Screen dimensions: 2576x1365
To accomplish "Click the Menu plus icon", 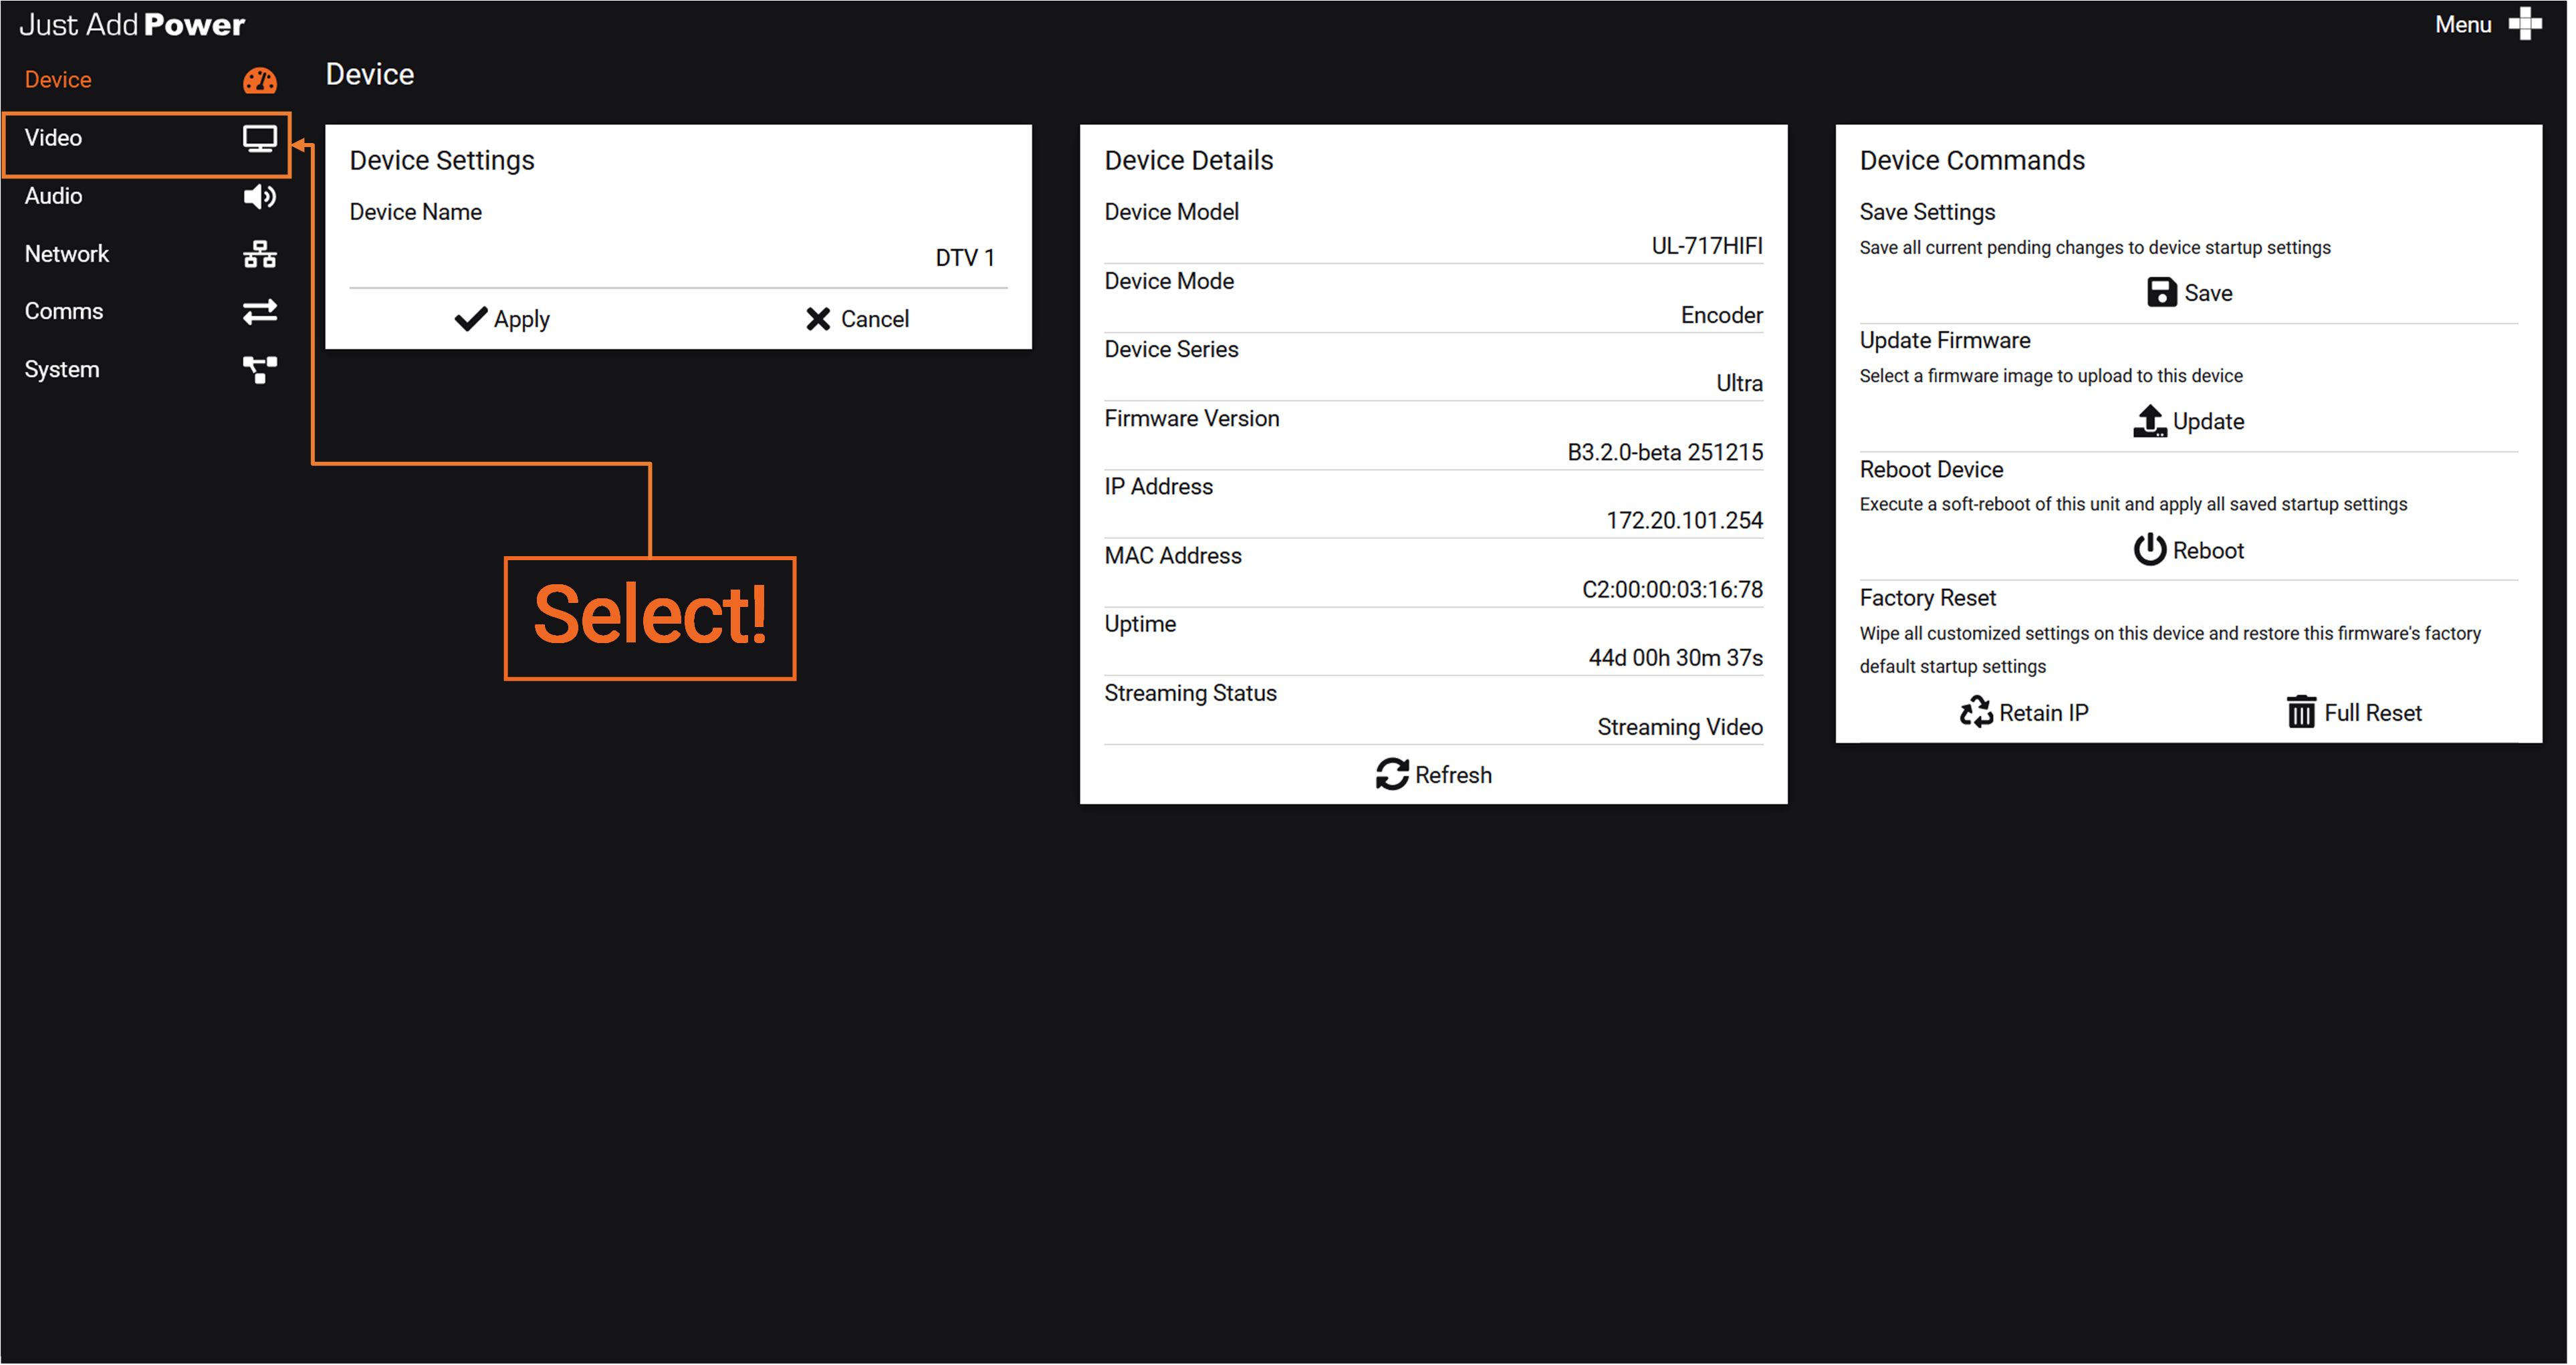I will 2525,24.
